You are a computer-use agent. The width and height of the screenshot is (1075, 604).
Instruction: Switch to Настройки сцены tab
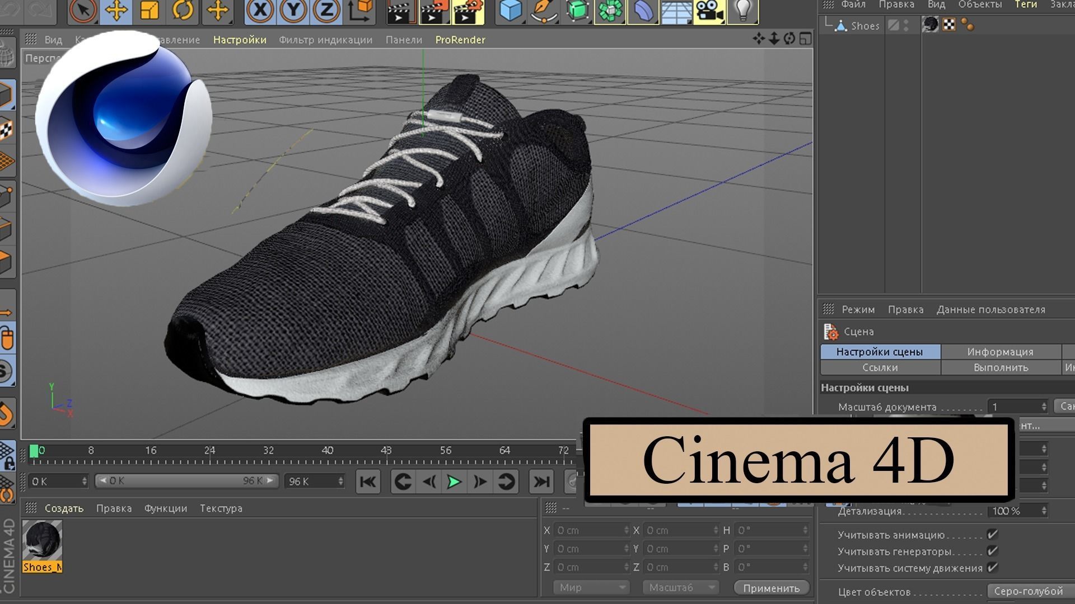[880, 352]
